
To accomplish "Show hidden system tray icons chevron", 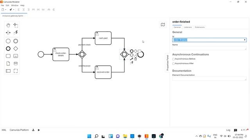I will pos(196,136).
